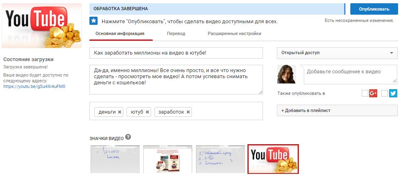This screenshot has width=403, height=180.
Task: Click the video title input field
Action: coord(176,53)
